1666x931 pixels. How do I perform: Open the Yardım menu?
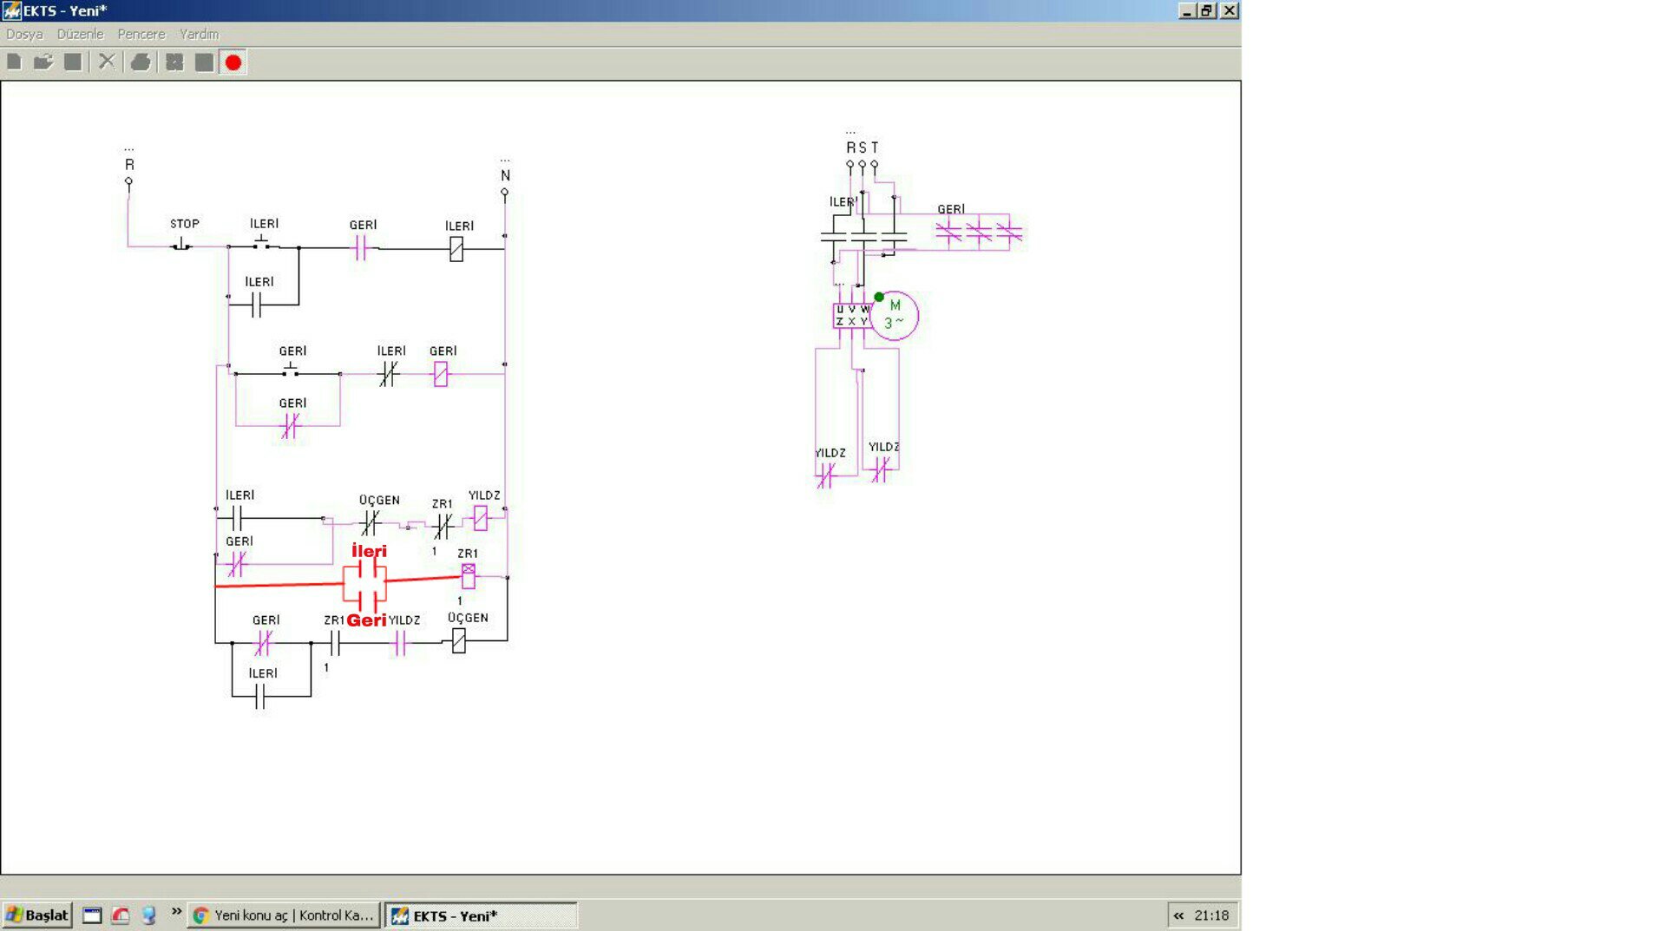coord(199,34)
